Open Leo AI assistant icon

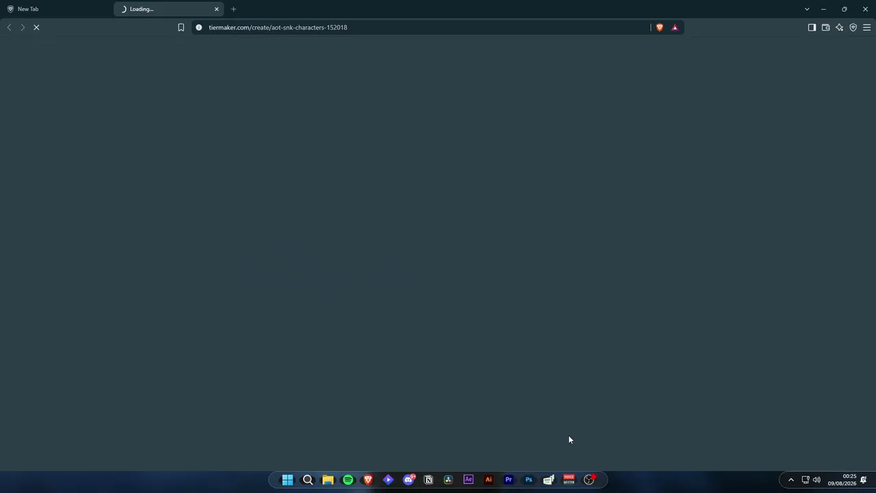coord(839,27)
